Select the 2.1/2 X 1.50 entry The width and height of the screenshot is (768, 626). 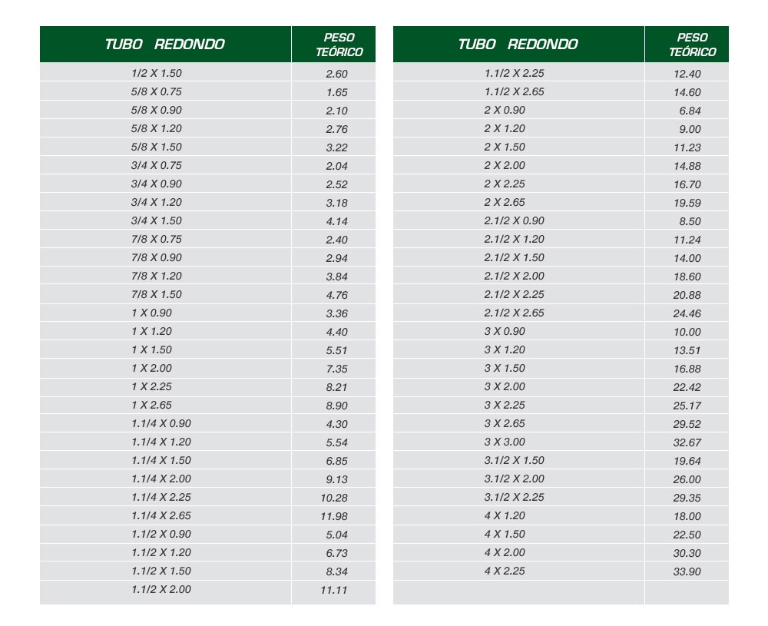[x=515, y=257]
